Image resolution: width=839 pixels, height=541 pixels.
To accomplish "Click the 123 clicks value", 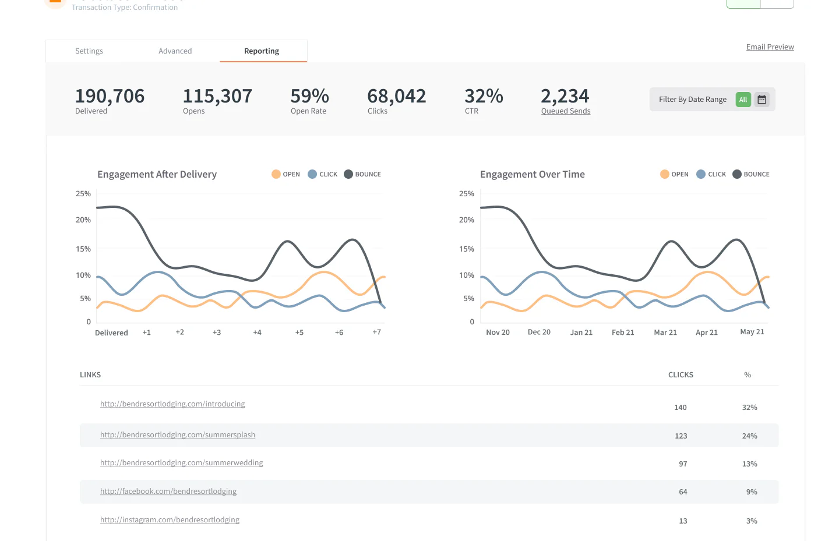I will pyautogui.click(x=681, y=436).
